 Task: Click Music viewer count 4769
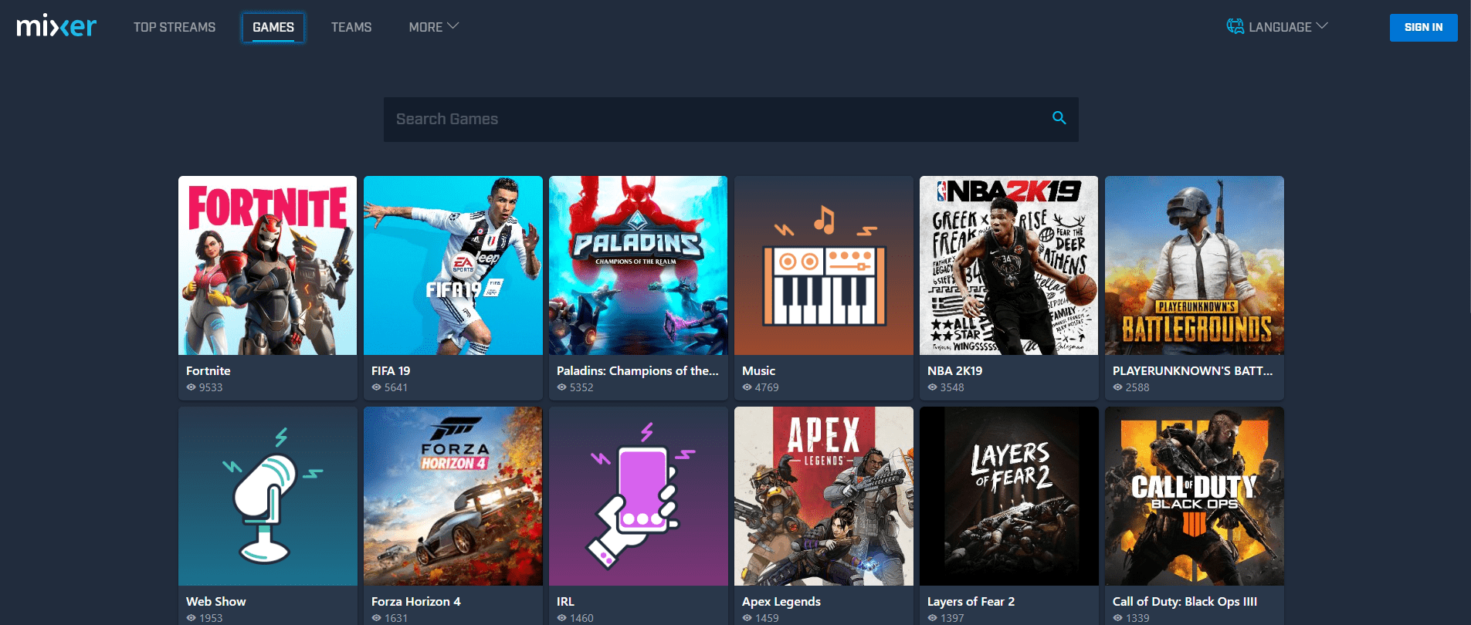[x=767, y=387]
